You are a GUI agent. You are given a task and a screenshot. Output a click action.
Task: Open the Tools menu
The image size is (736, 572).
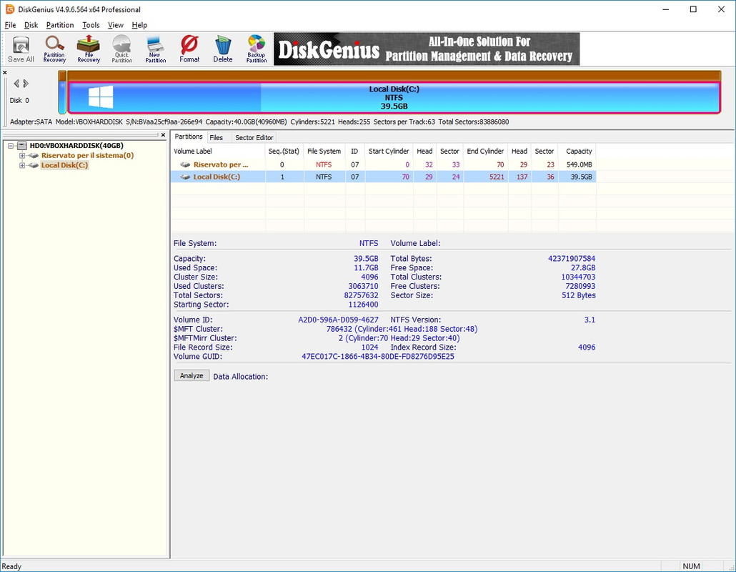[91, 25]
